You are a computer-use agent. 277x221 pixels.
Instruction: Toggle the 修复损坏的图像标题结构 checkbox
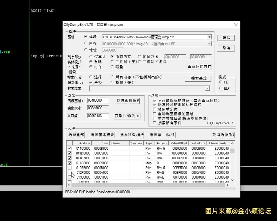(x=155, y=105)
